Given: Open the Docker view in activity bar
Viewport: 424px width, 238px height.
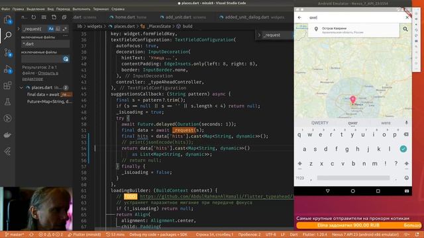Looking at the screenshot, I should coord(7,135).
